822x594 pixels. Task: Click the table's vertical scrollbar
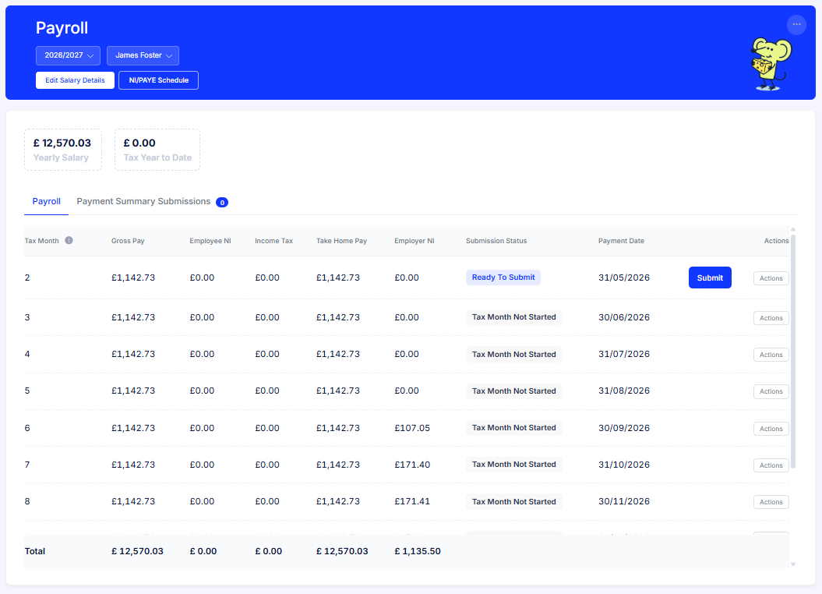point(793,352)
